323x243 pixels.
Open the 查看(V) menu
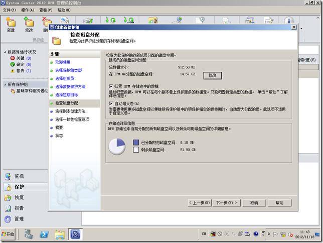click(46, 10)
